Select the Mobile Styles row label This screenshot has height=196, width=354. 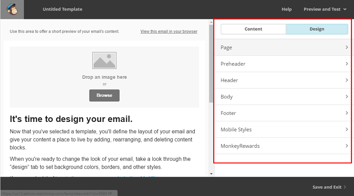[236, 130]
